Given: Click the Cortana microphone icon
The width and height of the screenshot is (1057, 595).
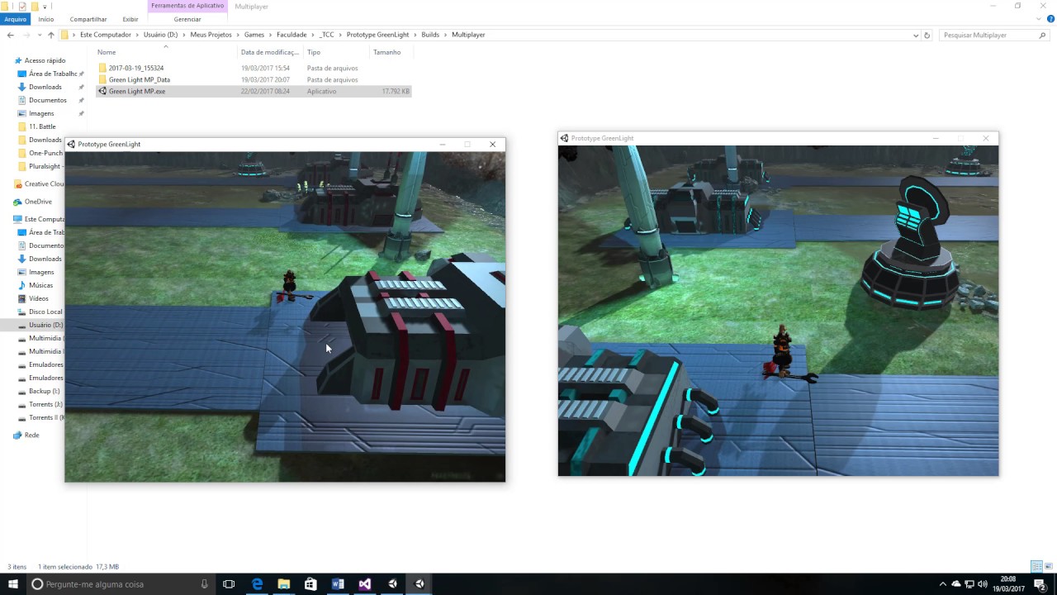Looking at the screenshot, I should tap(204, 584).
